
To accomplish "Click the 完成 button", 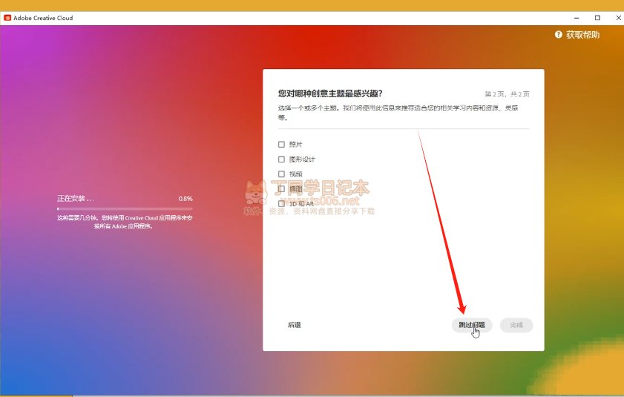I will pos(516,325).
